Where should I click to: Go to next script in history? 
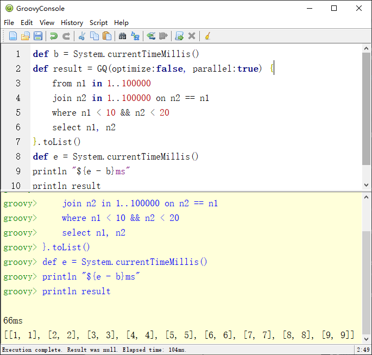point(163,36)
